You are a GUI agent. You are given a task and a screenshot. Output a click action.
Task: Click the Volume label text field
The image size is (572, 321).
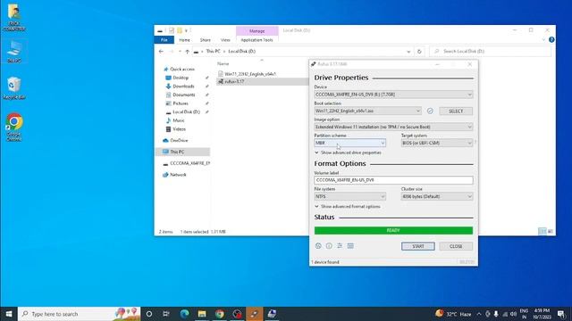tap(393, 180)
